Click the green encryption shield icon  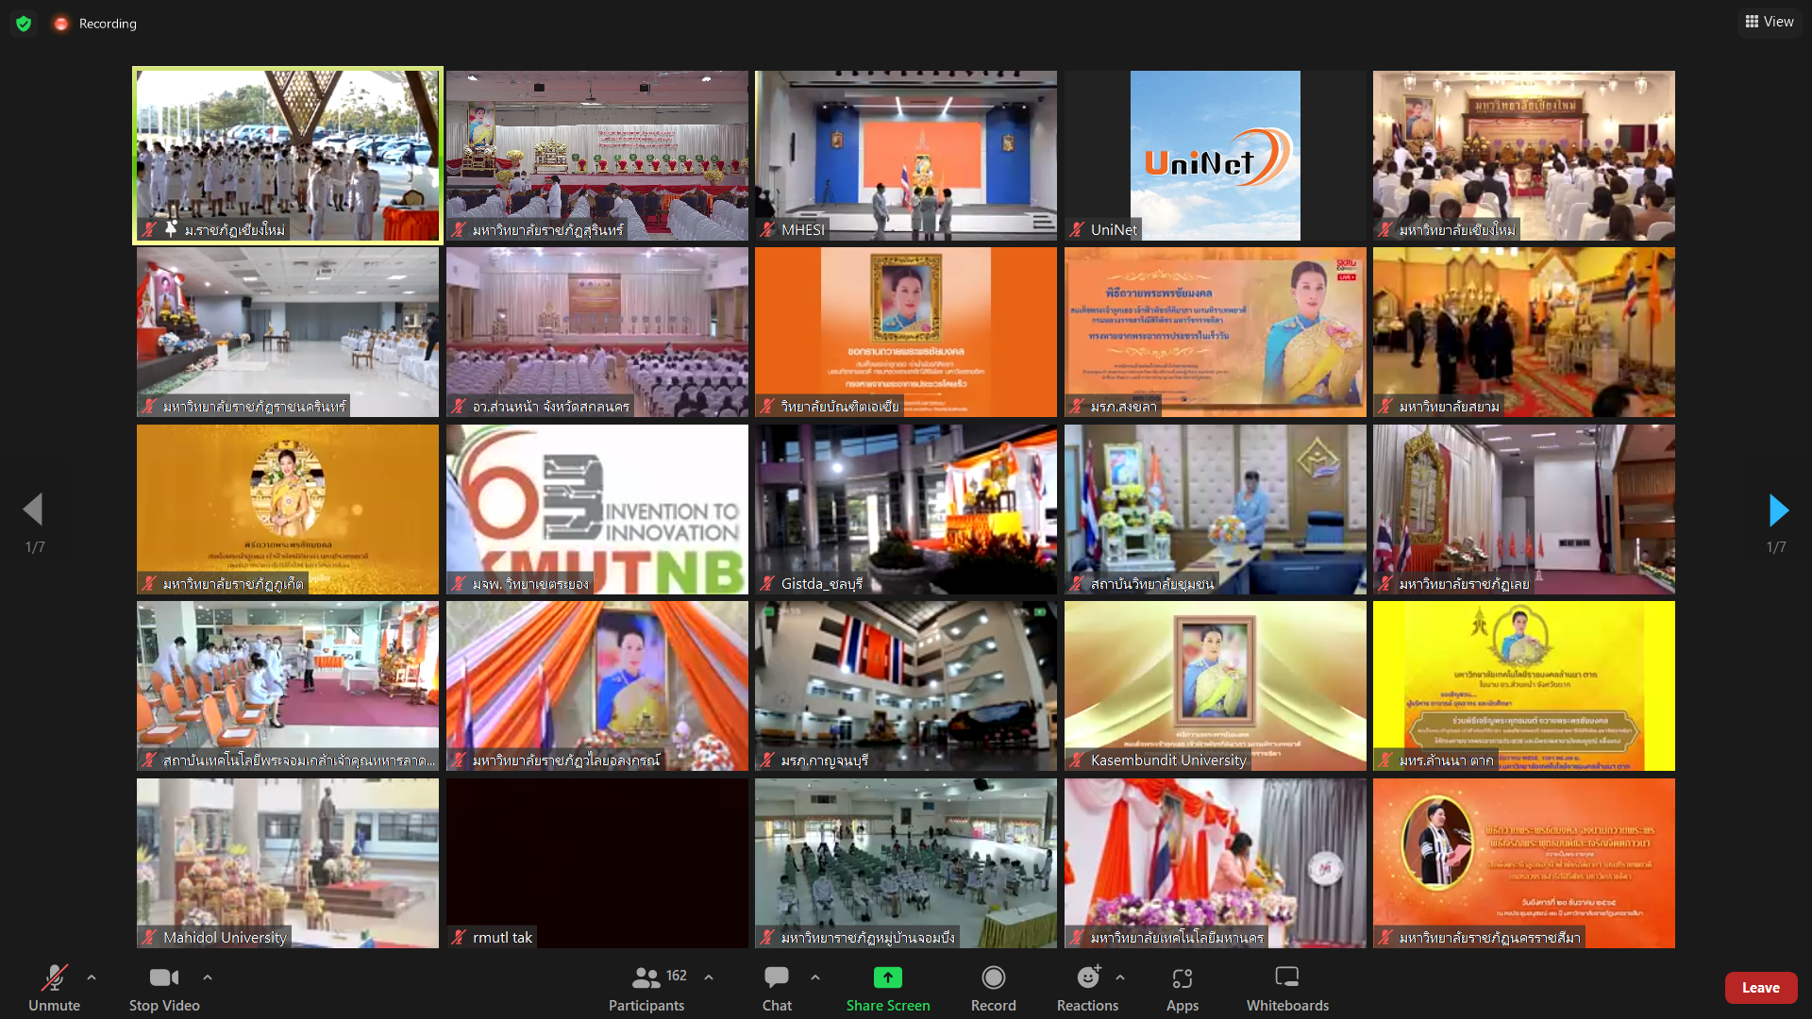pyautogui.click(x=24, y=24)
